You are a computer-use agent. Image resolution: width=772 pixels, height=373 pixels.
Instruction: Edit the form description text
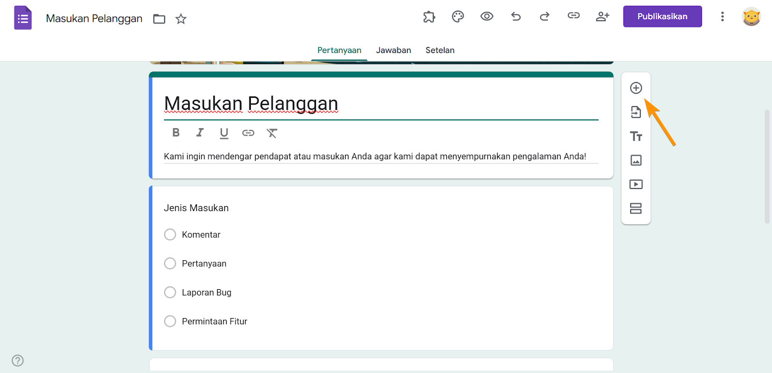tap(381, 157)
